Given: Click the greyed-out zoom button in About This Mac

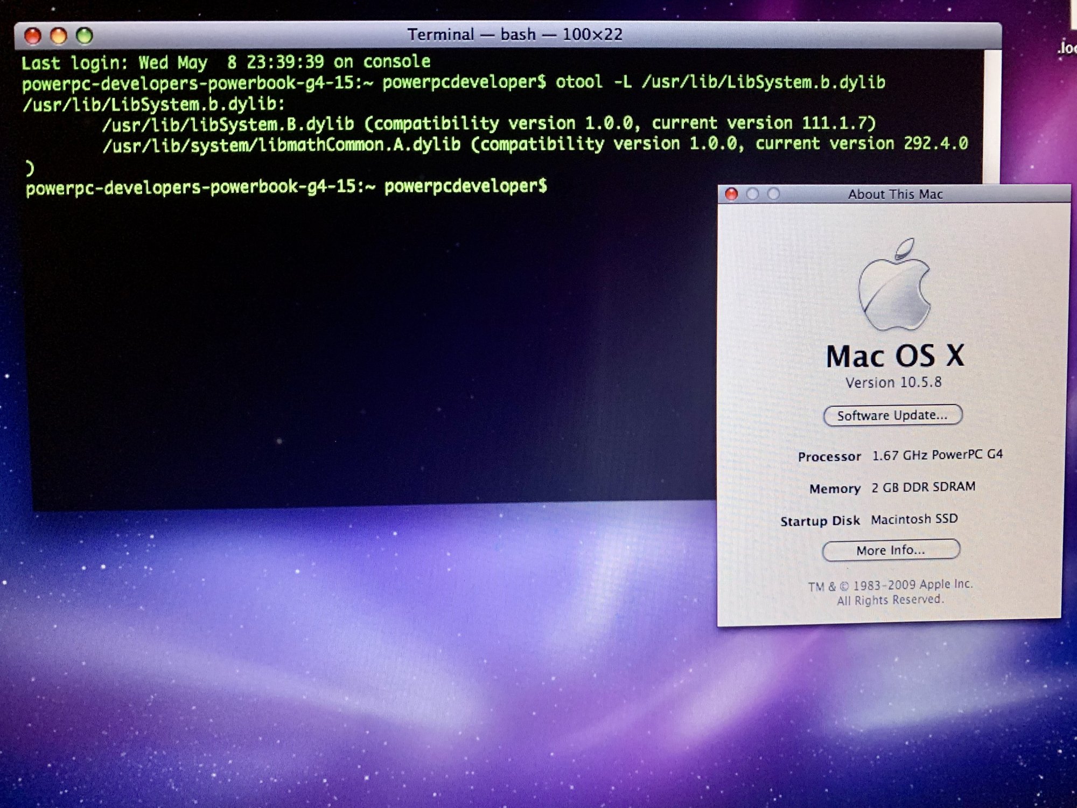Looking at the screenshot, I should 774,194.
